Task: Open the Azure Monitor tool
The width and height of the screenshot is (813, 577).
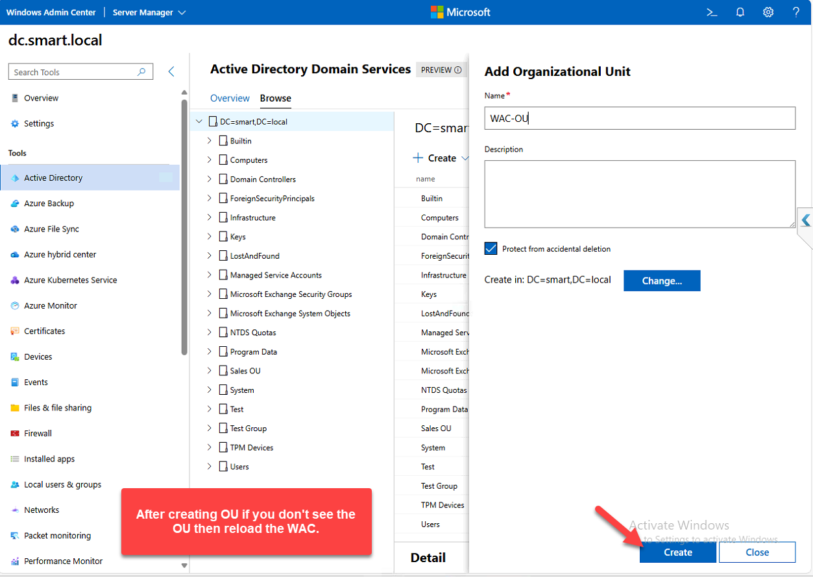Action: coord(51,305)
